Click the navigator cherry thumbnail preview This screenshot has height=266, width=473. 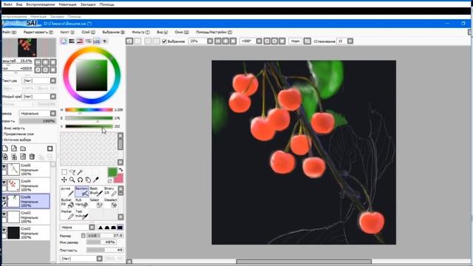(27, 47)
